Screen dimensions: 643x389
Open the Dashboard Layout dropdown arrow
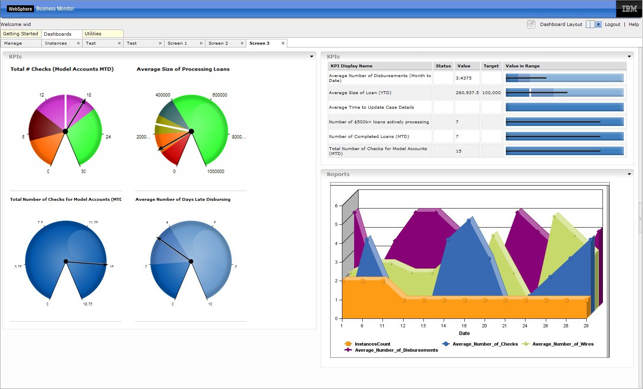coord(598,24)
